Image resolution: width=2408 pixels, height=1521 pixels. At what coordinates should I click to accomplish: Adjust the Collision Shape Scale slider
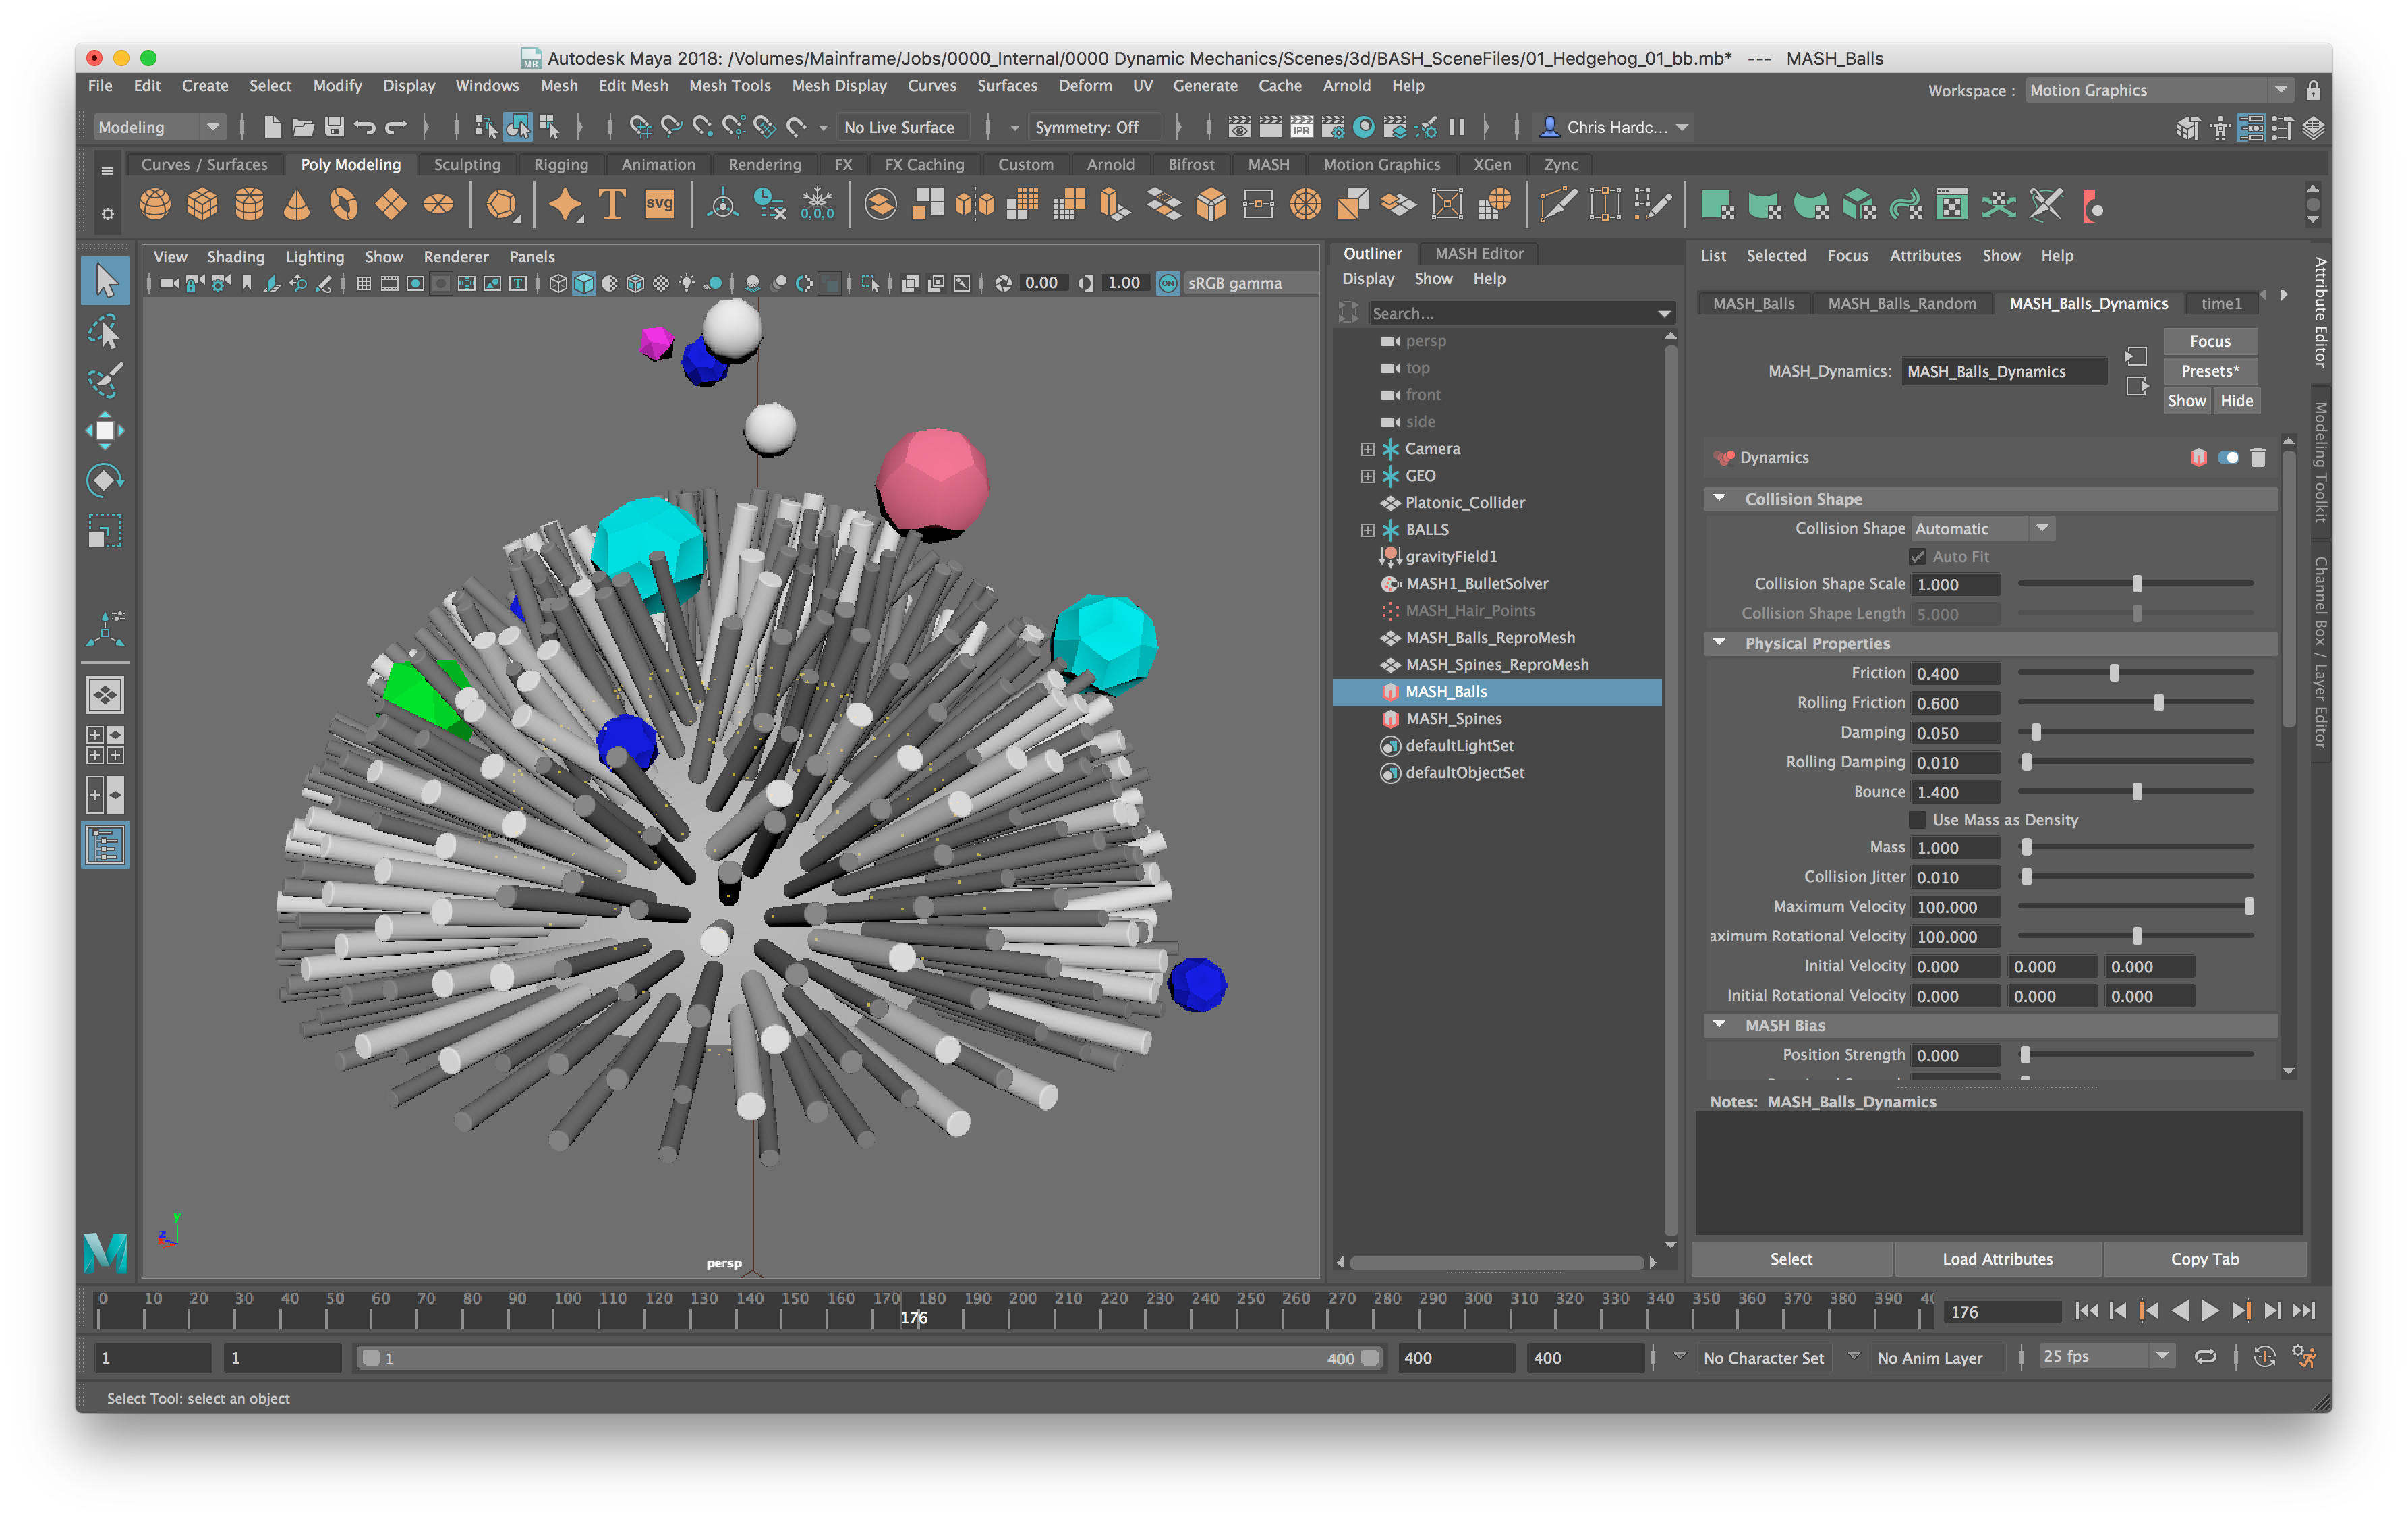tap(2137, 584)
